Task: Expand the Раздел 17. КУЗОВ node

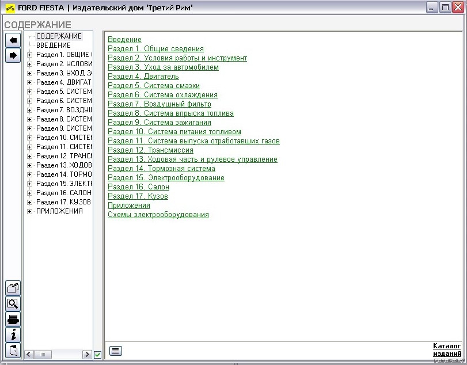Action: pos(29,203)
